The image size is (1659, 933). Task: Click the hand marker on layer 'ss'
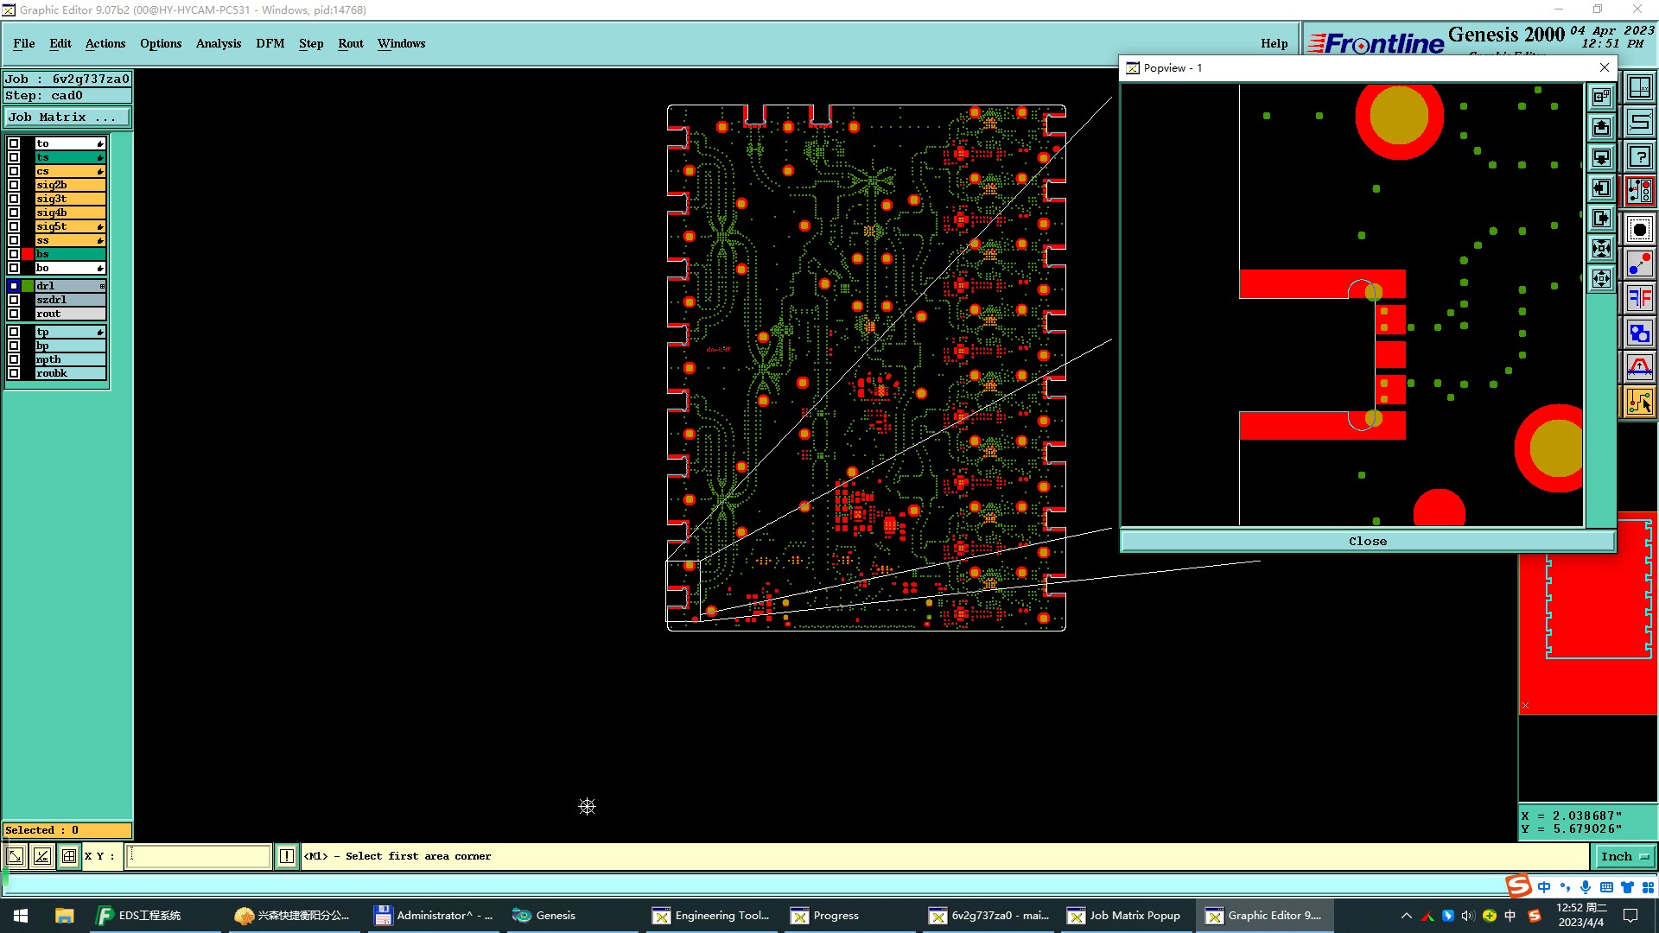pyautogui.click(x=100, y=240)
